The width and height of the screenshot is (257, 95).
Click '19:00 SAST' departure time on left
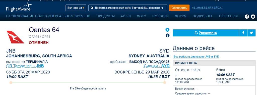17,77
